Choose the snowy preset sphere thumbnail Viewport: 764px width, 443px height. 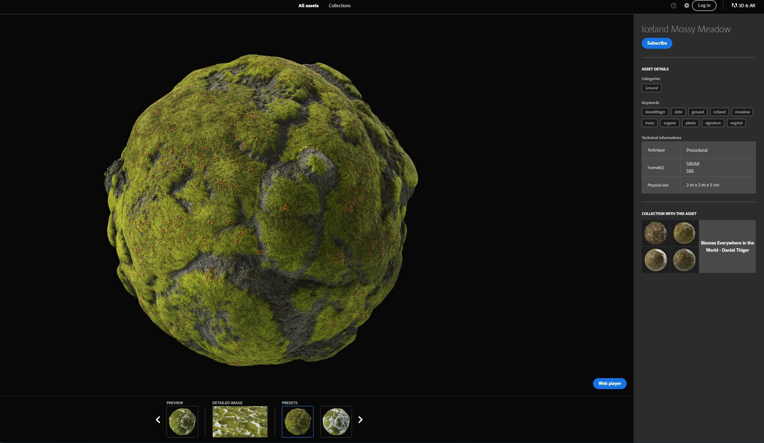[336, 421]
